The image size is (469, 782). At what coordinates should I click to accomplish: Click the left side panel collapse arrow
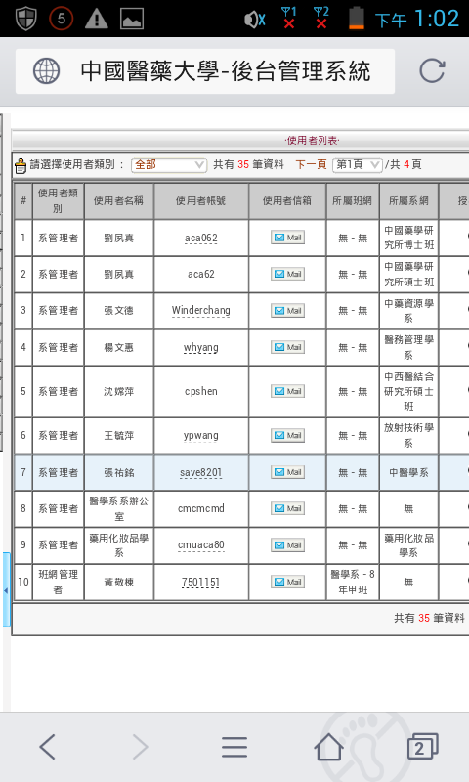6,590
